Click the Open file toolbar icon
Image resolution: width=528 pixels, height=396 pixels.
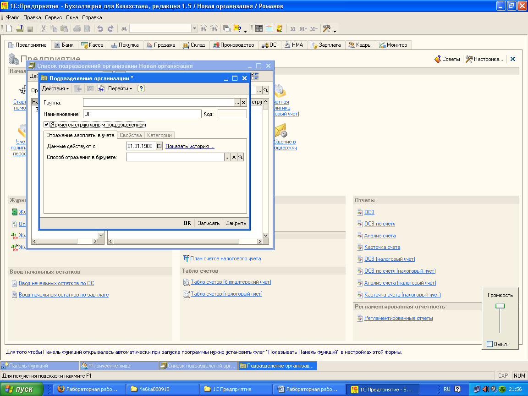20,28
